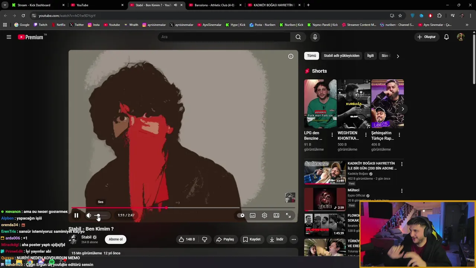Image resolution: width=476 pixels, height=268 pixels.
Task: Enter full screen mode
Action: [288, 215]
